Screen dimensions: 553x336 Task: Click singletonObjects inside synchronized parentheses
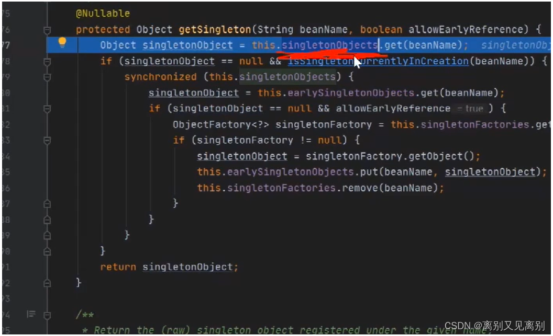[287, 77]
